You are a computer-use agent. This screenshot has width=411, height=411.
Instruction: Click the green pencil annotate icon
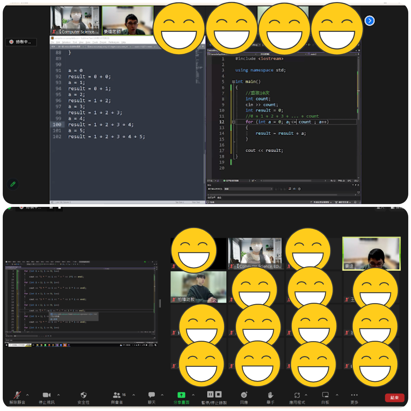(13, 184)
